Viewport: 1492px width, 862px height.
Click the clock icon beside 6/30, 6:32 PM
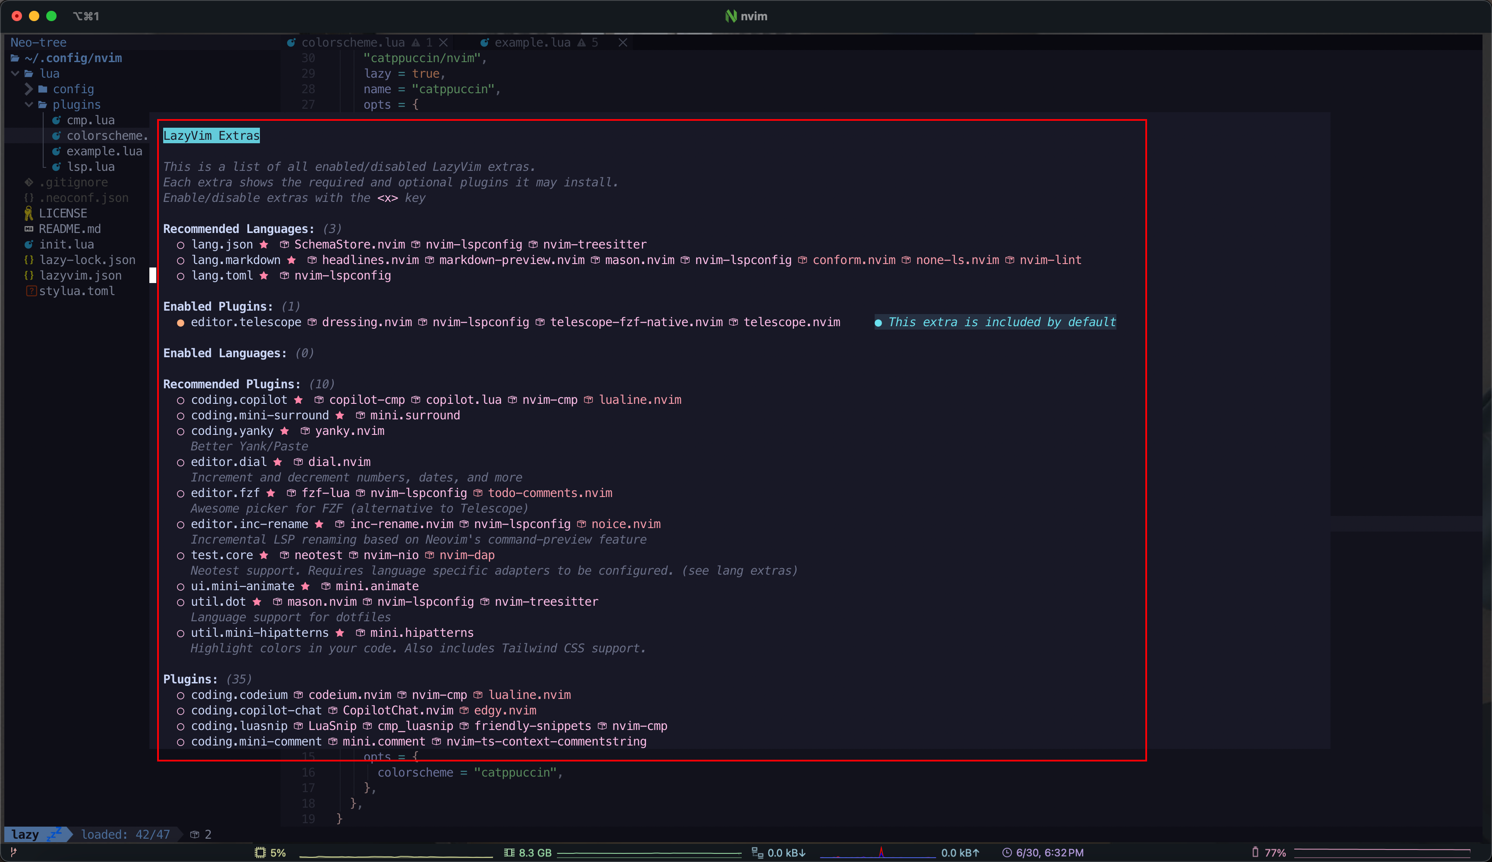1006,853
